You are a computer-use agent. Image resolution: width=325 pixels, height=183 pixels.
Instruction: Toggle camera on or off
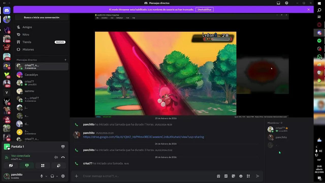[x=11, y=165]
